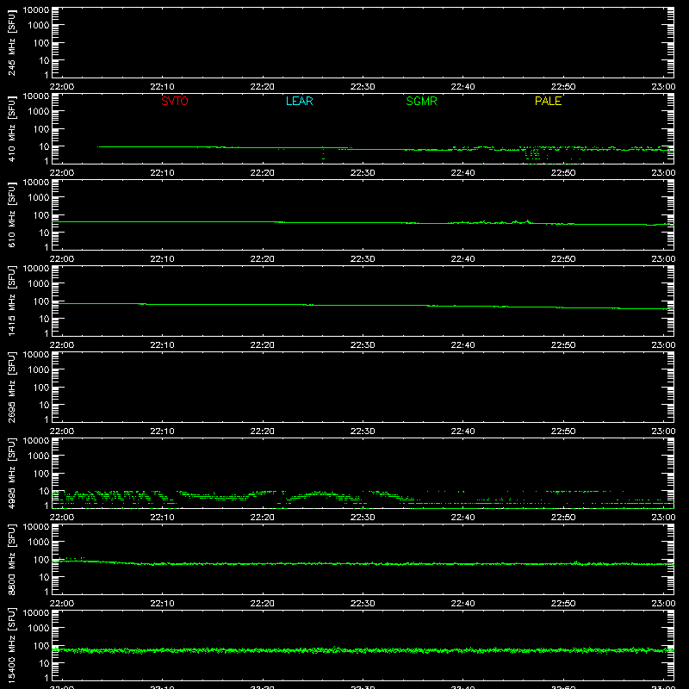Click 23:00 tick label under the 8800 MHz panel

[663, 604]
